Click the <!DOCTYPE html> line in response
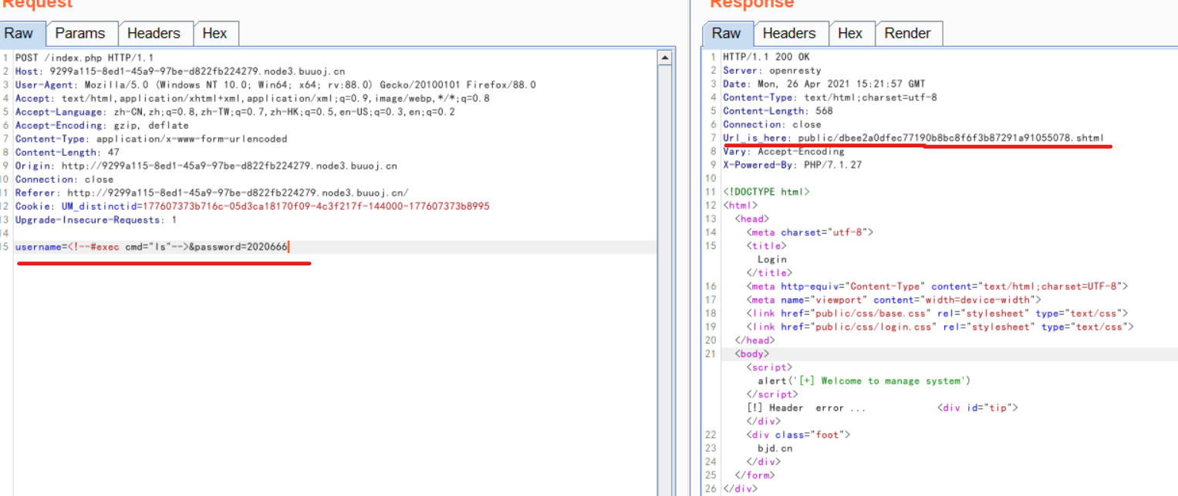The height and width of the screenshot is (496, 1178). pyautogui.click(x=766, y=192)
